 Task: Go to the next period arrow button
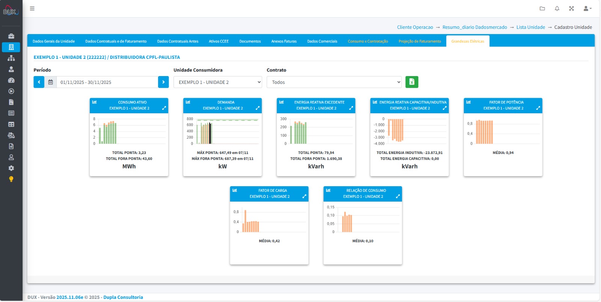point(163,82)
